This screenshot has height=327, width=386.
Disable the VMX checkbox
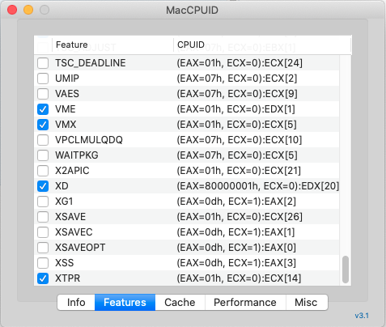coord(43,125)
